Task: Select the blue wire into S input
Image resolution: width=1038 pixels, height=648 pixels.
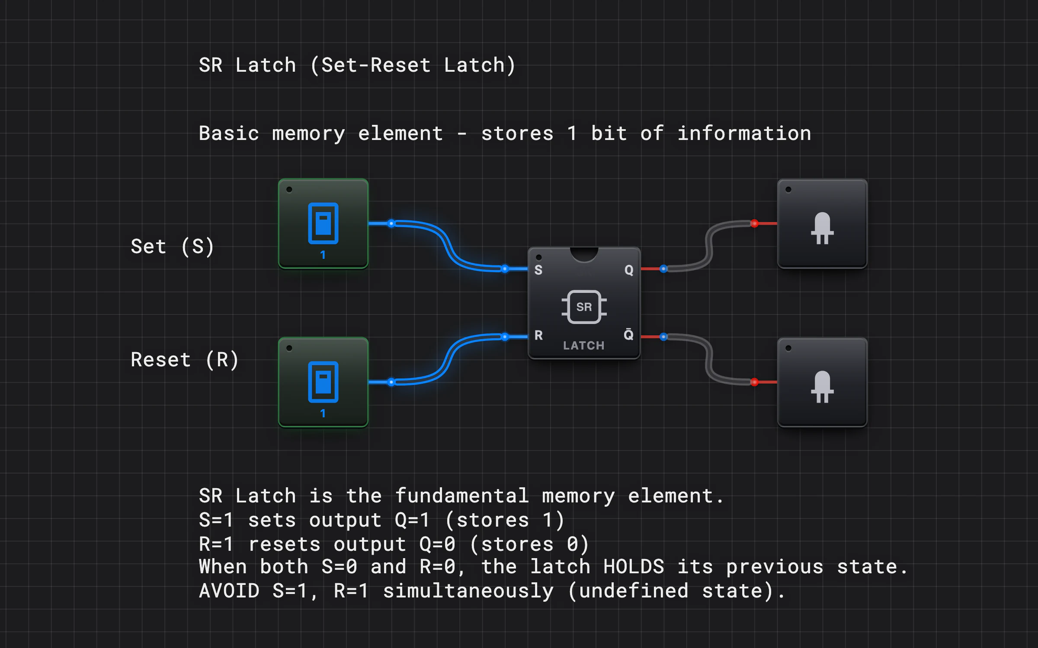Action: coord(448,246)
